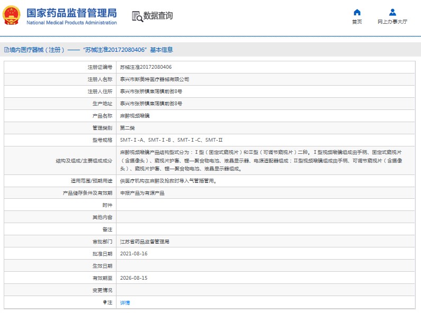Viewport: 421px width, 313px height.
Task: Go to 网上办事大厅 text label
Action: (392, 22)
